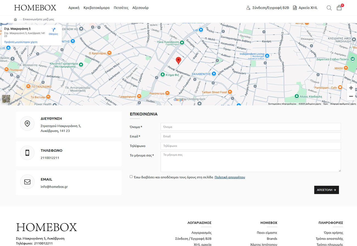Focus the Όνομα input field
Screen dimensions: 357x246
click(251, 127)
